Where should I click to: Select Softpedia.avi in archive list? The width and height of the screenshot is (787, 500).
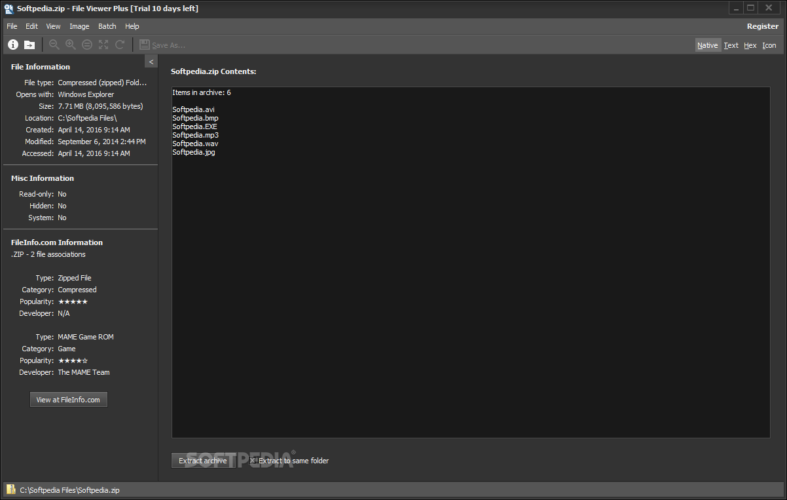(x=194, y=109)
